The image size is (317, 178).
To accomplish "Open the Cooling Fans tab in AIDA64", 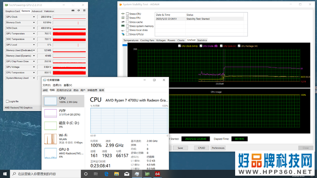I will click(147, 40).
